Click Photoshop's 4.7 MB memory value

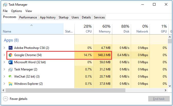coord(106,48)
